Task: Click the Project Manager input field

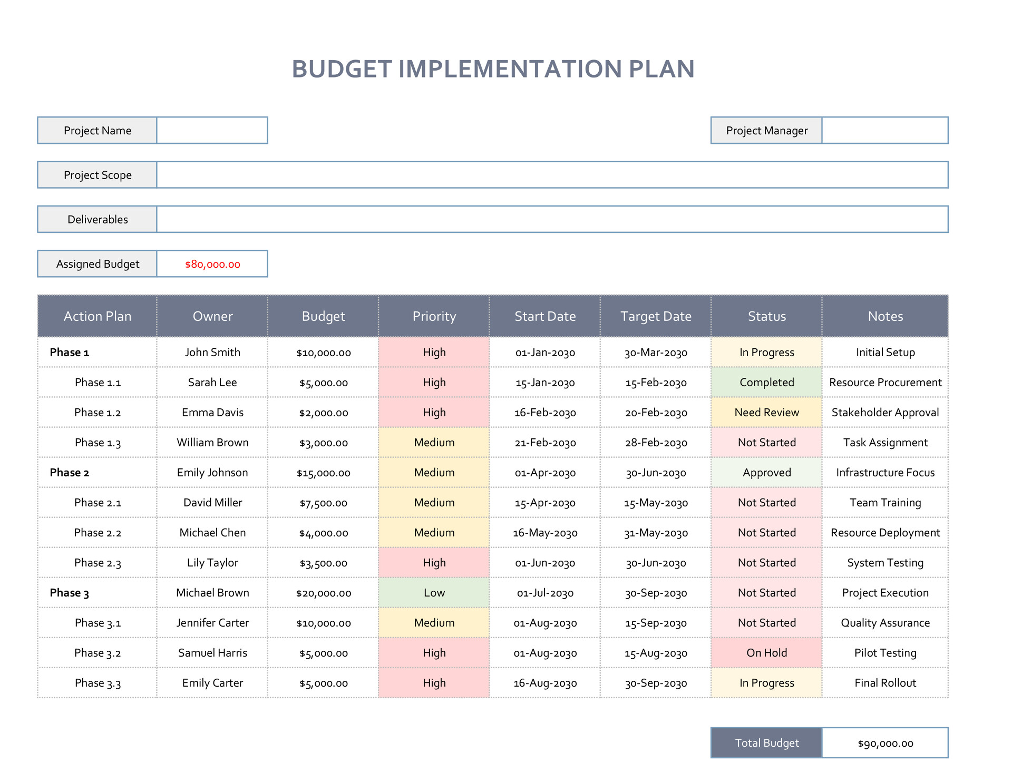Action: pyautogui.click(x=884, y=130)
